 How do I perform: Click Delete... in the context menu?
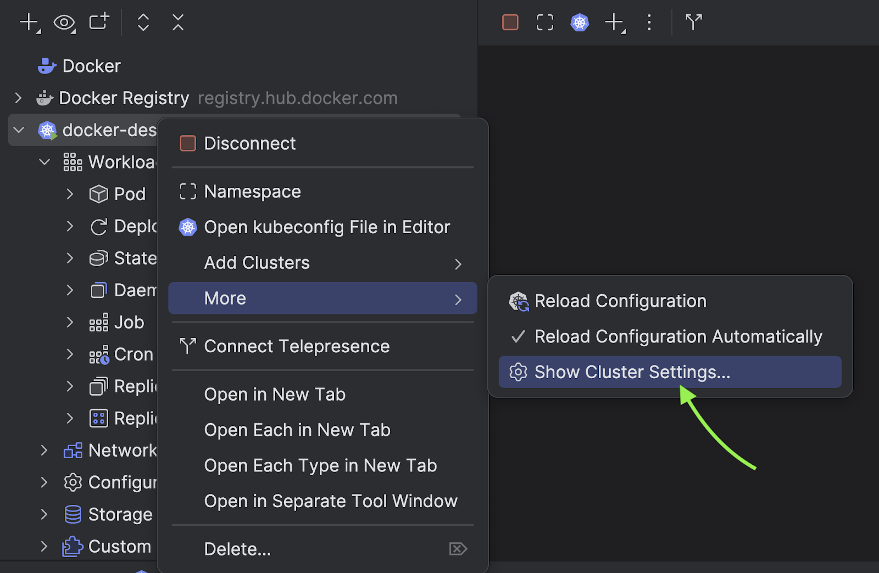322,549
